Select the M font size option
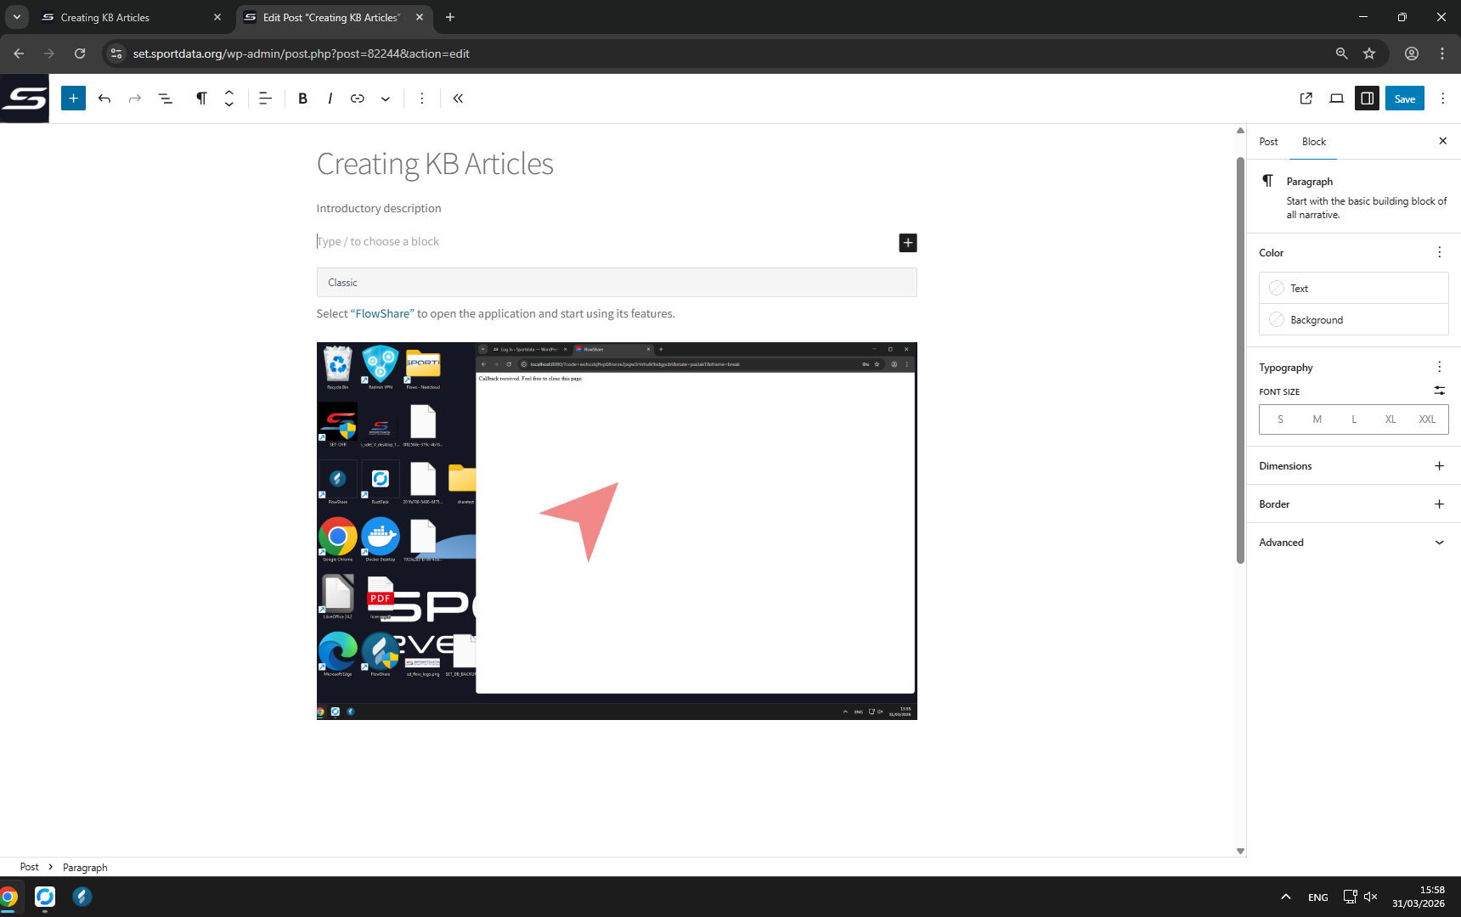The height and width of the screenshot is (917, 1461). (x=1317, y=419)
